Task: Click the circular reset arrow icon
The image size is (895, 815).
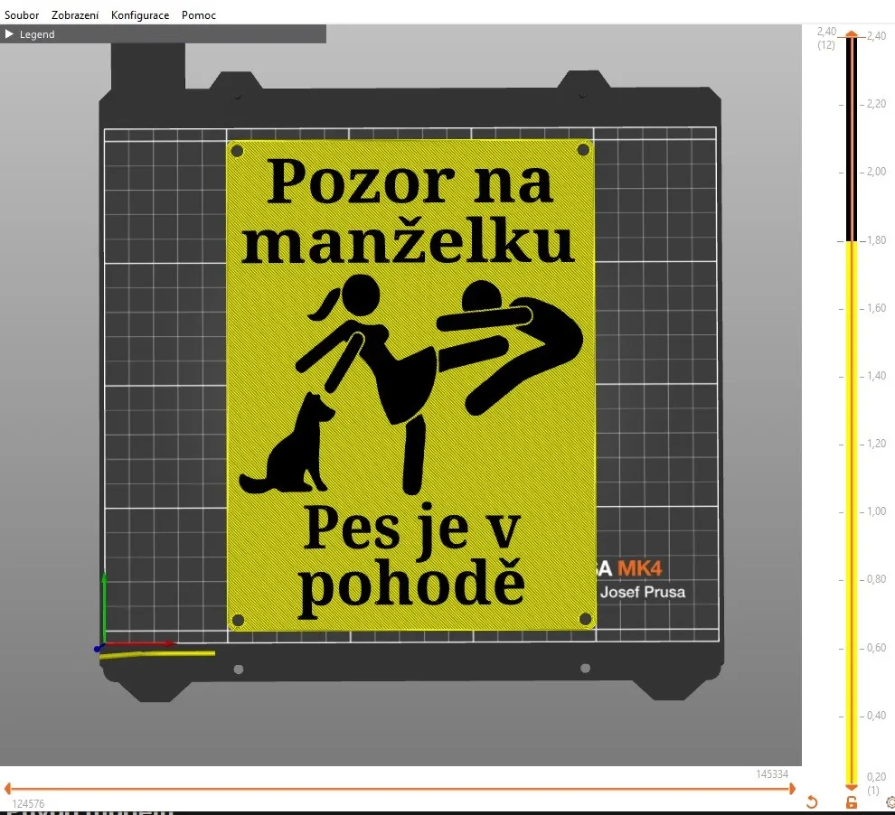Action: (x=812, y=802)
